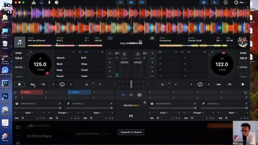
Task: Click the headphones pre-cue icon in top bar
Action: (42, 2)
